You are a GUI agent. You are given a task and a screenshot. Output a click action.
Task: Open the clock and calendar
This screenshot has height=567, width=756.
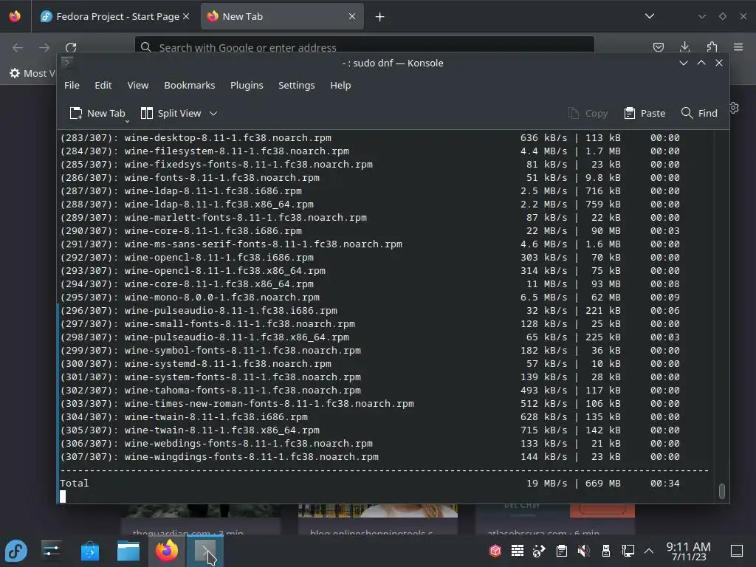[689, 551]
